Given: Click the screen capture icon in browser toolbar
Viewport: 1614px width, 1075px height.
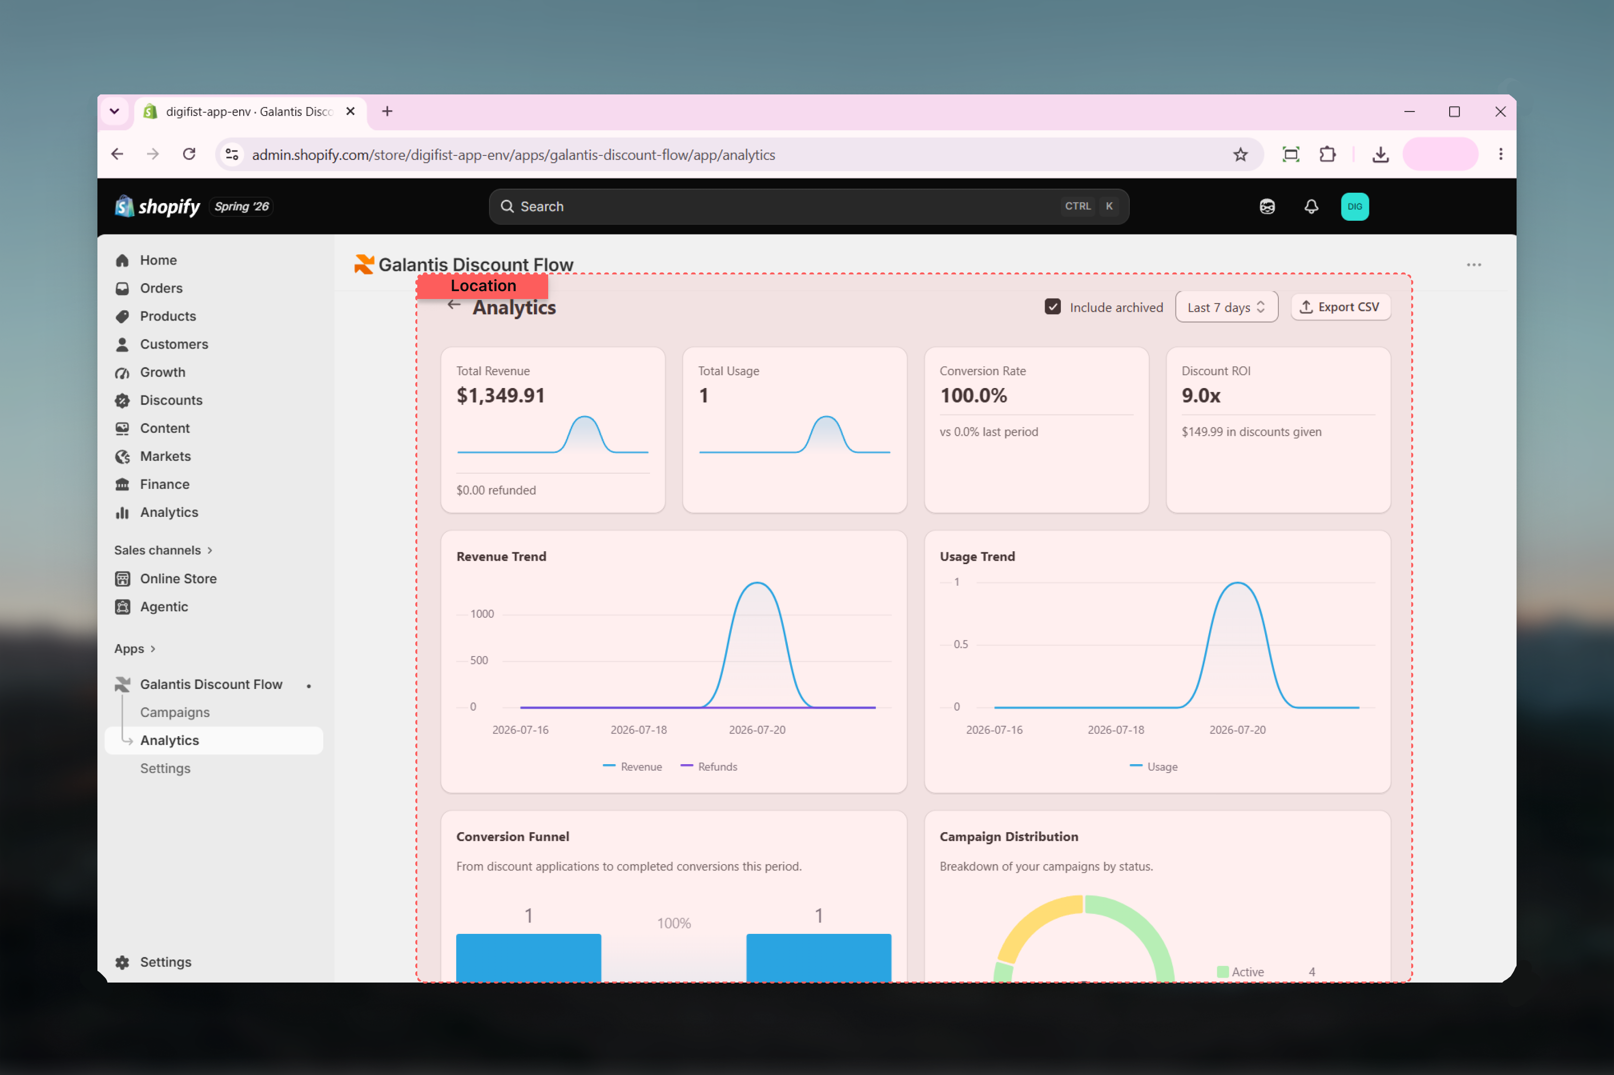Looking at the screenshot, I should [1290, 154].
